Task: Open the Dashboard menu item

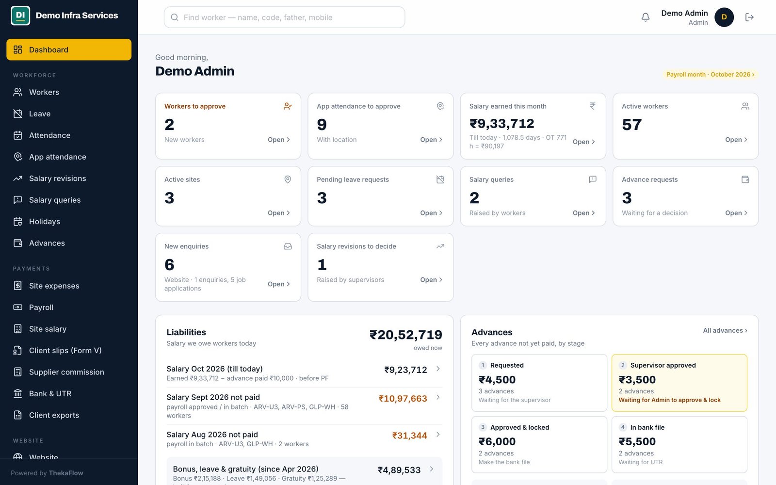Action: click(69, 49)
